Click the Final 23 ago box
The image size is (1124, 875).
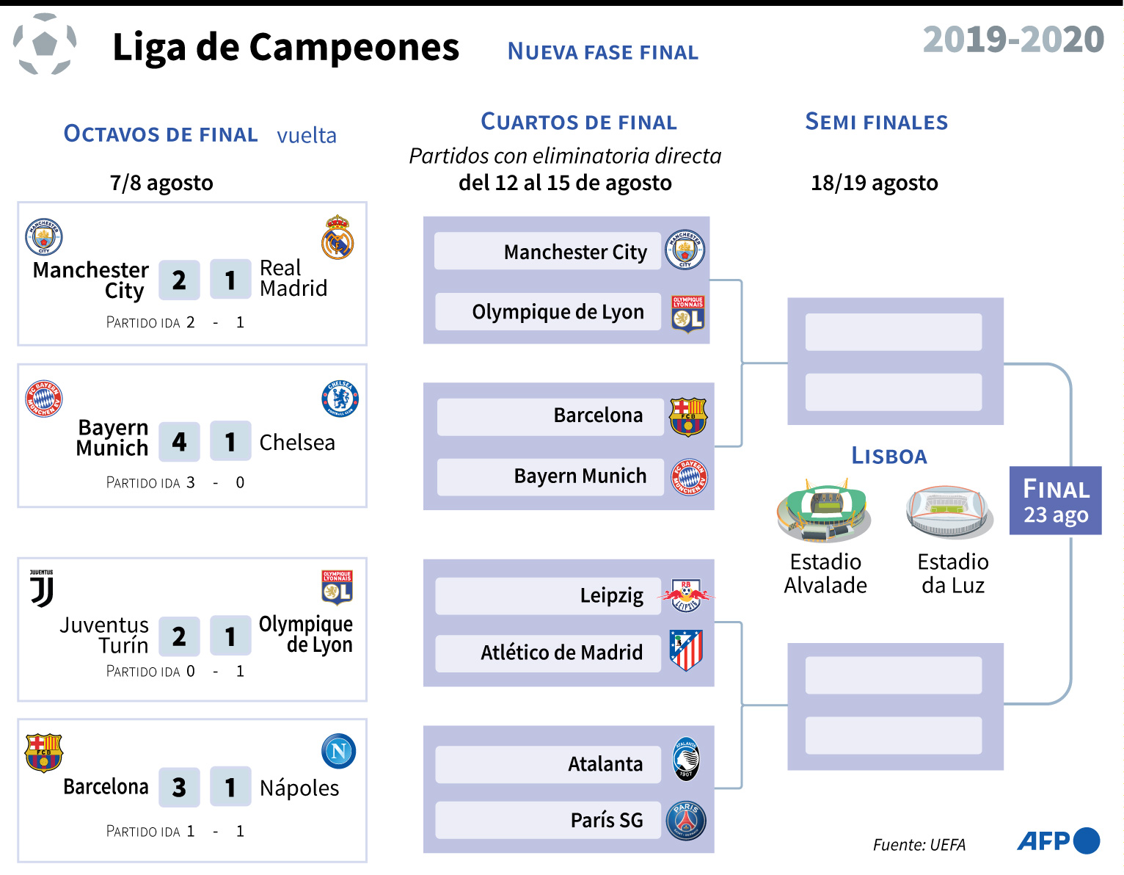1055,501
